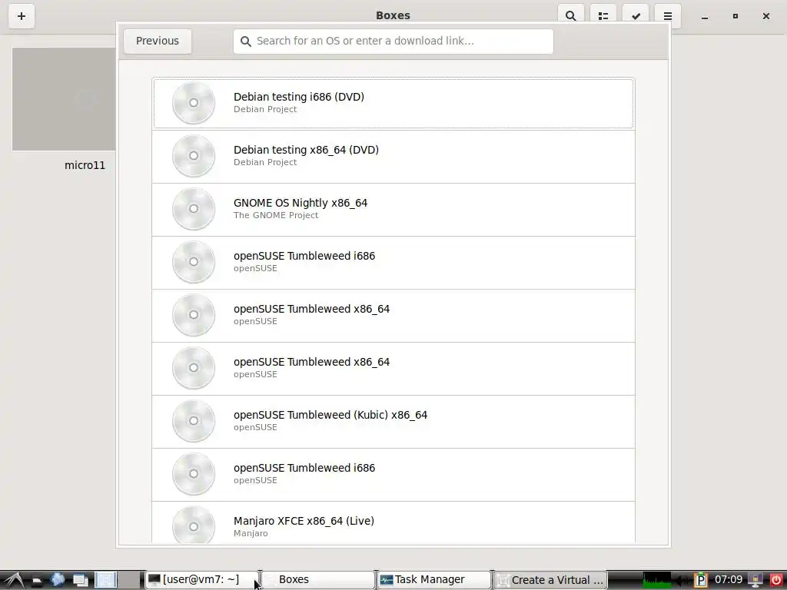
Task: Go back with the Previous button
Action: (157, 41)
